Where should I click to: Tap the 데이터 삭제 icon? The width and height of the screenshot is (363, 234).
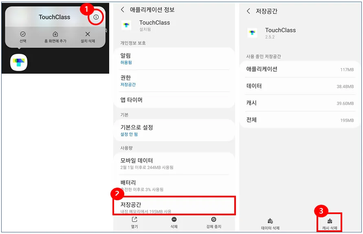pos(270,221)
